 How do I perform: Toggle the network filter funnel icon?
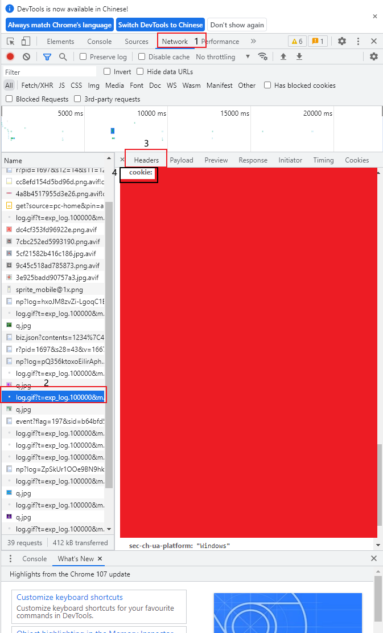47,57
